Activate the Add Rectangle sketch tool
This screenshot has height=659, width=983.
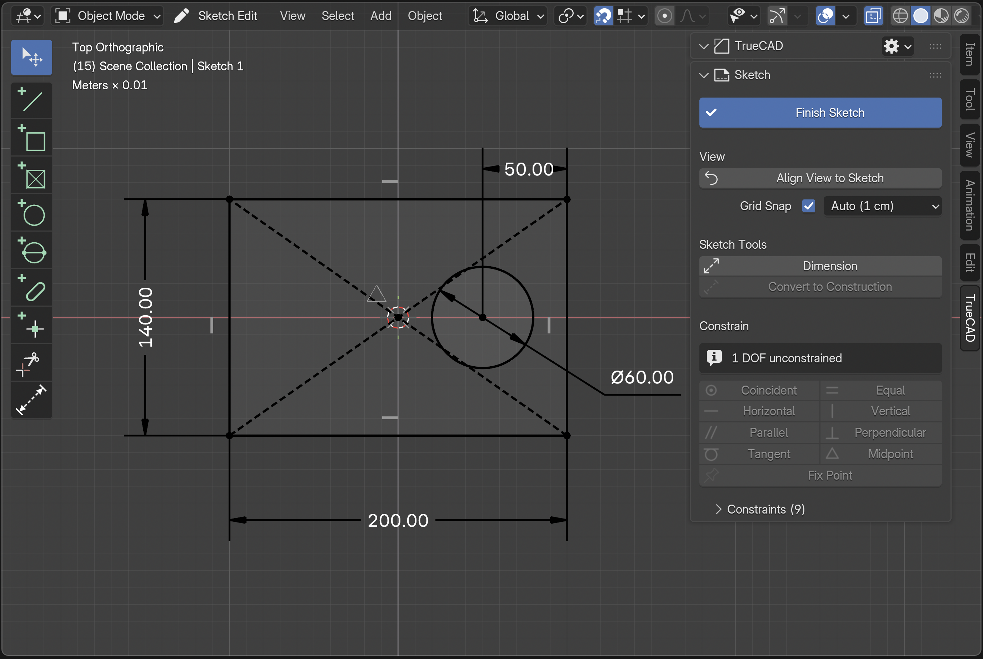[x=31, y=138]
